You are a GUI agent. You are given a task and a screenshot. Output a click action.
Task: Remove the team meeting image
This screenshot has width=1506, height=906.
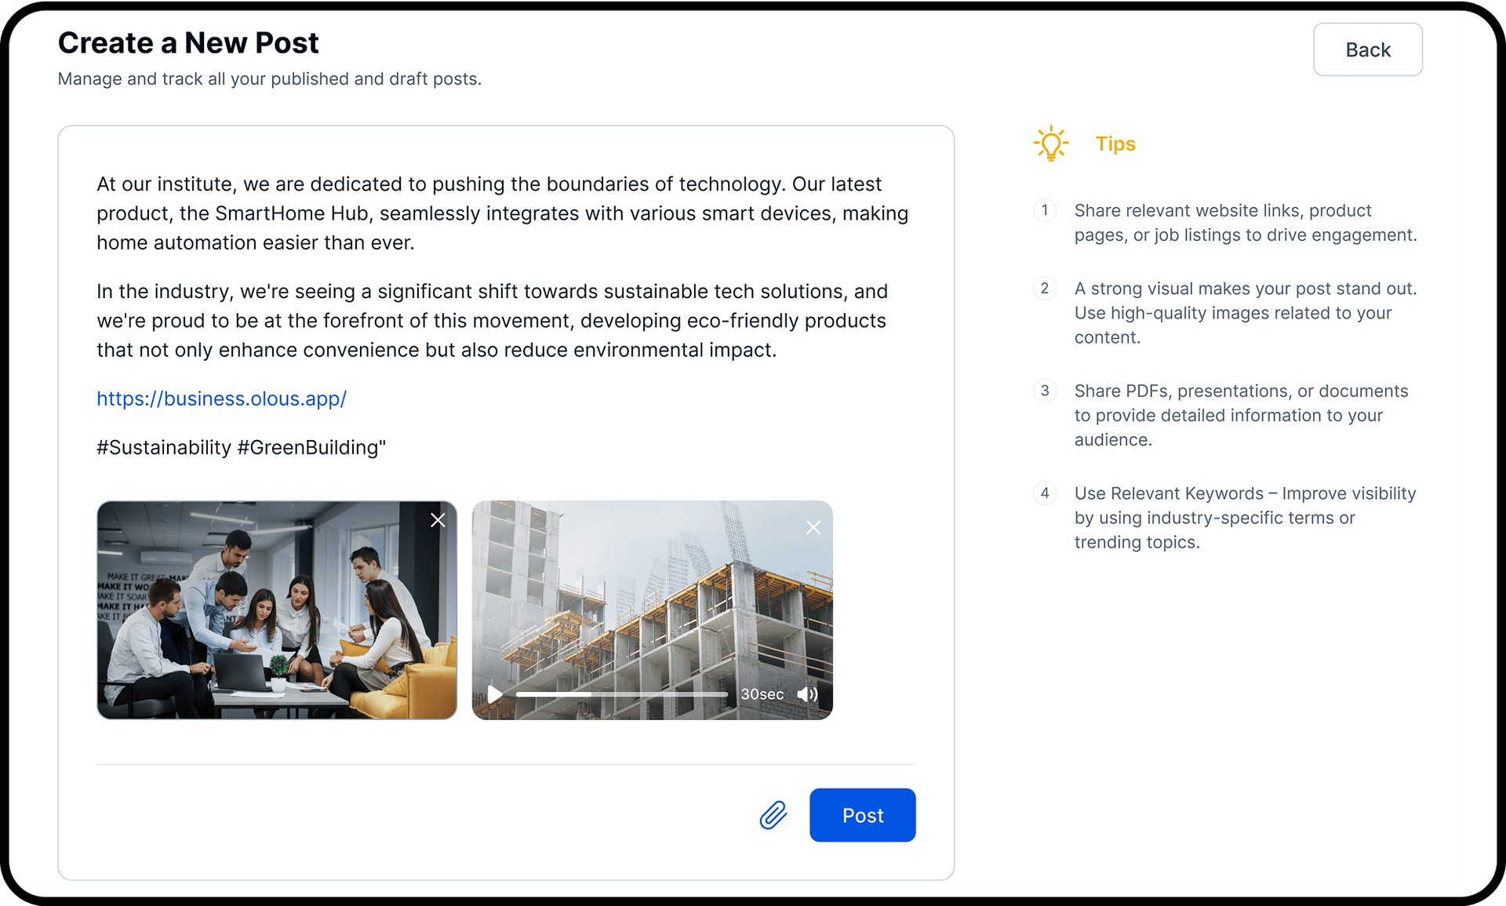point(438,519)
